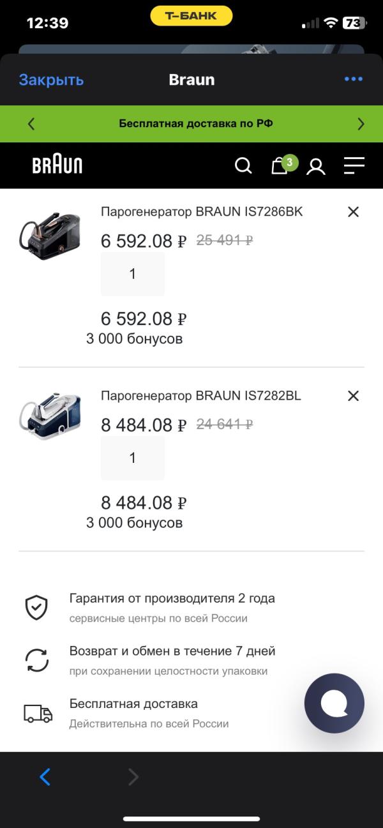383x828 pixels.
Task: Close the Braun store with Закрыть
Action: click(x=50, y=79)
